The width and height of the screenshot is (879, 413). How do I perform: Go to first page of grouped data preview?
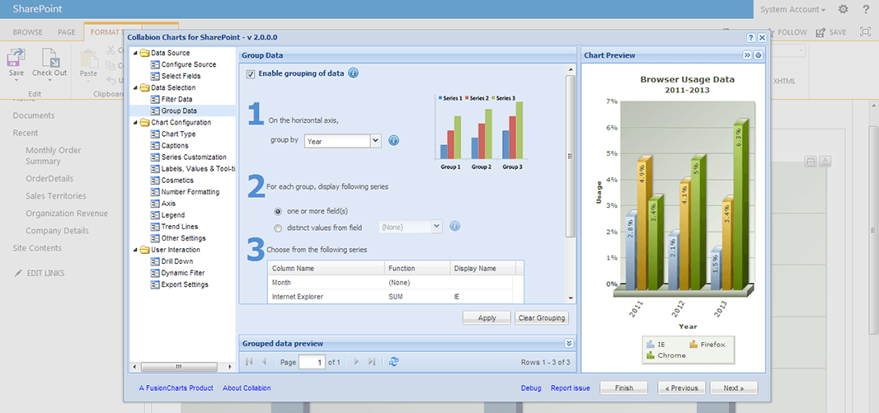[x=250, y=362]
